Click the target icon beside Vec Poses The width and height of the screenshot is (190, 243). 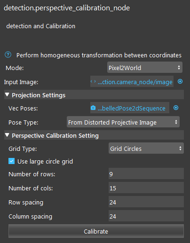(x=176, y=108)
